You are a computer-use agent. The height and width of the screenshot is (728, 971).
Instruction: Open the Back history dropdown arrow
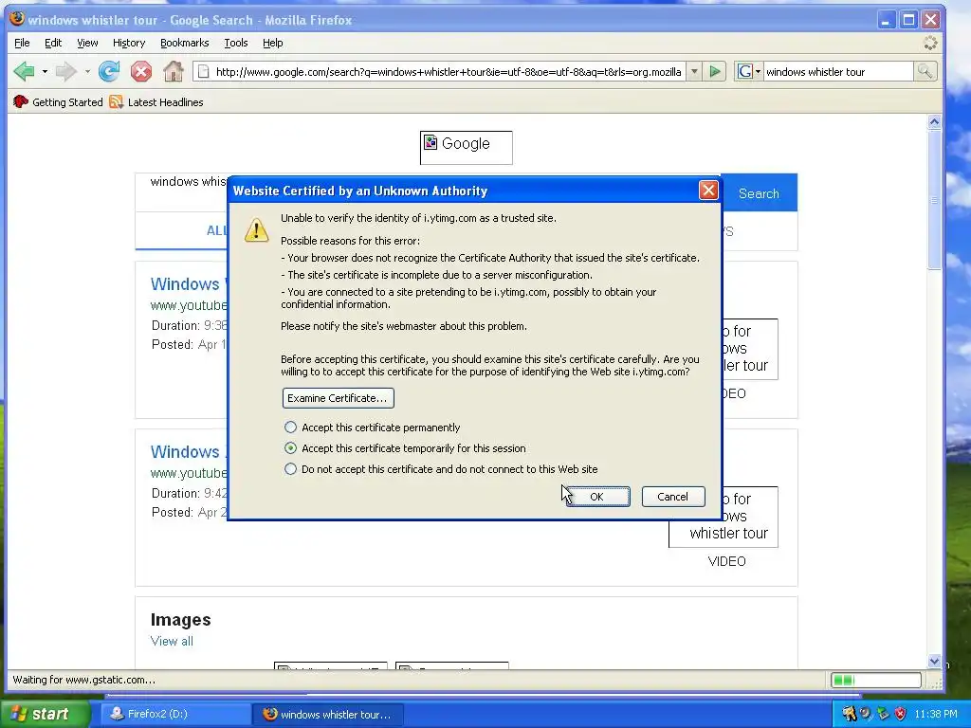45,72
